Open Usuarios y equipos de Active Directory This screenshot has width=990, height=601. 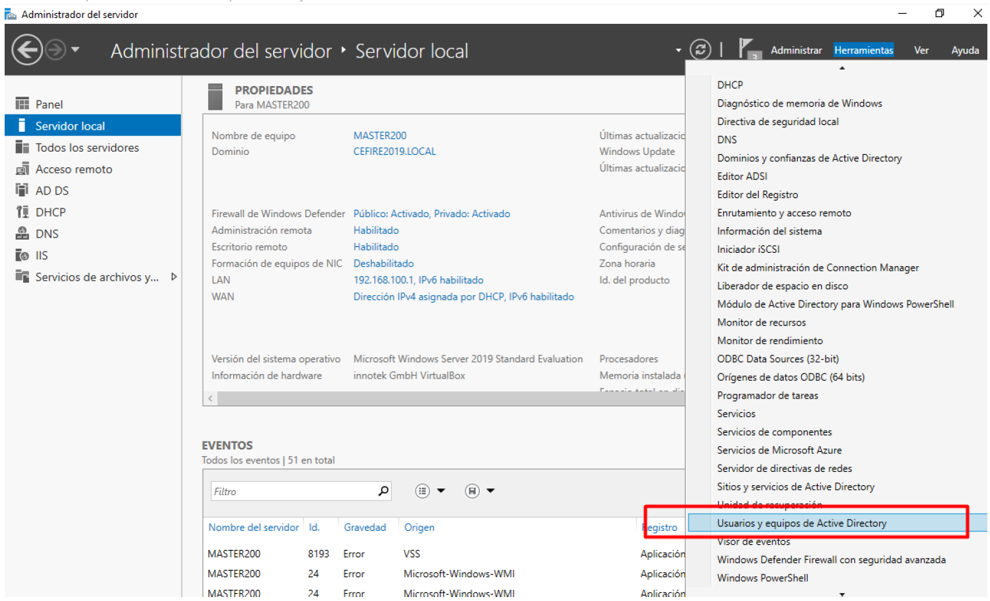[801, 524]
